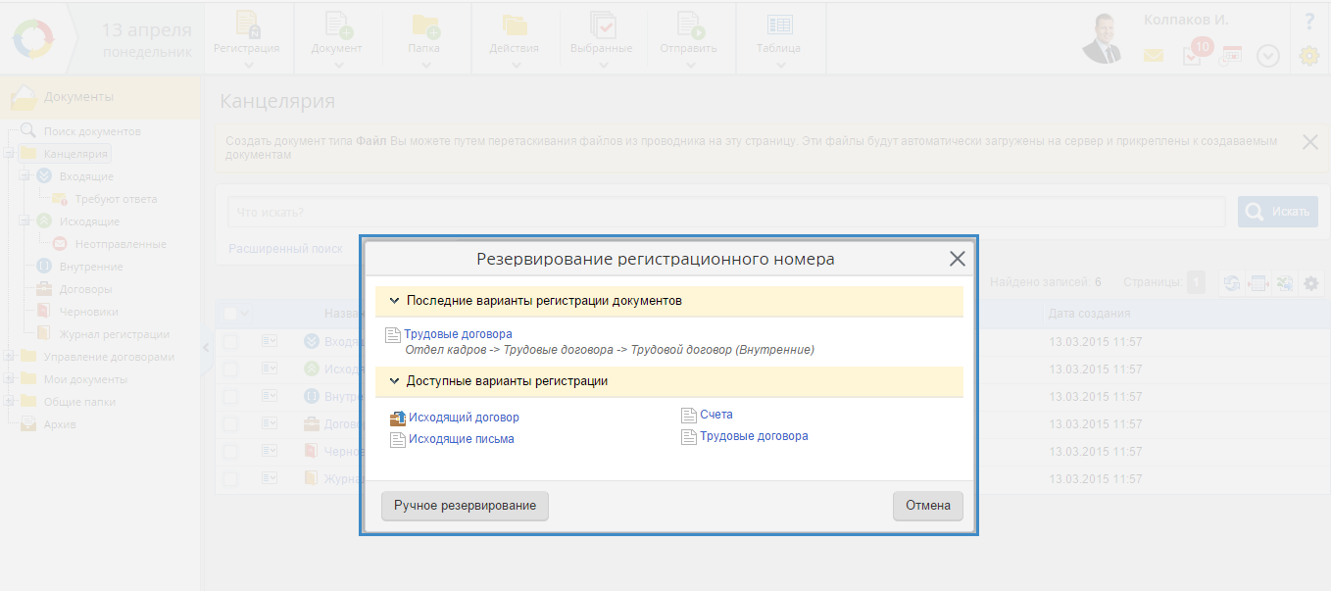This screenshot has height=591, width=1331.
Task: Open the mail envelope icon in header
Action: pyautogui.click(x=1154, y=56)
